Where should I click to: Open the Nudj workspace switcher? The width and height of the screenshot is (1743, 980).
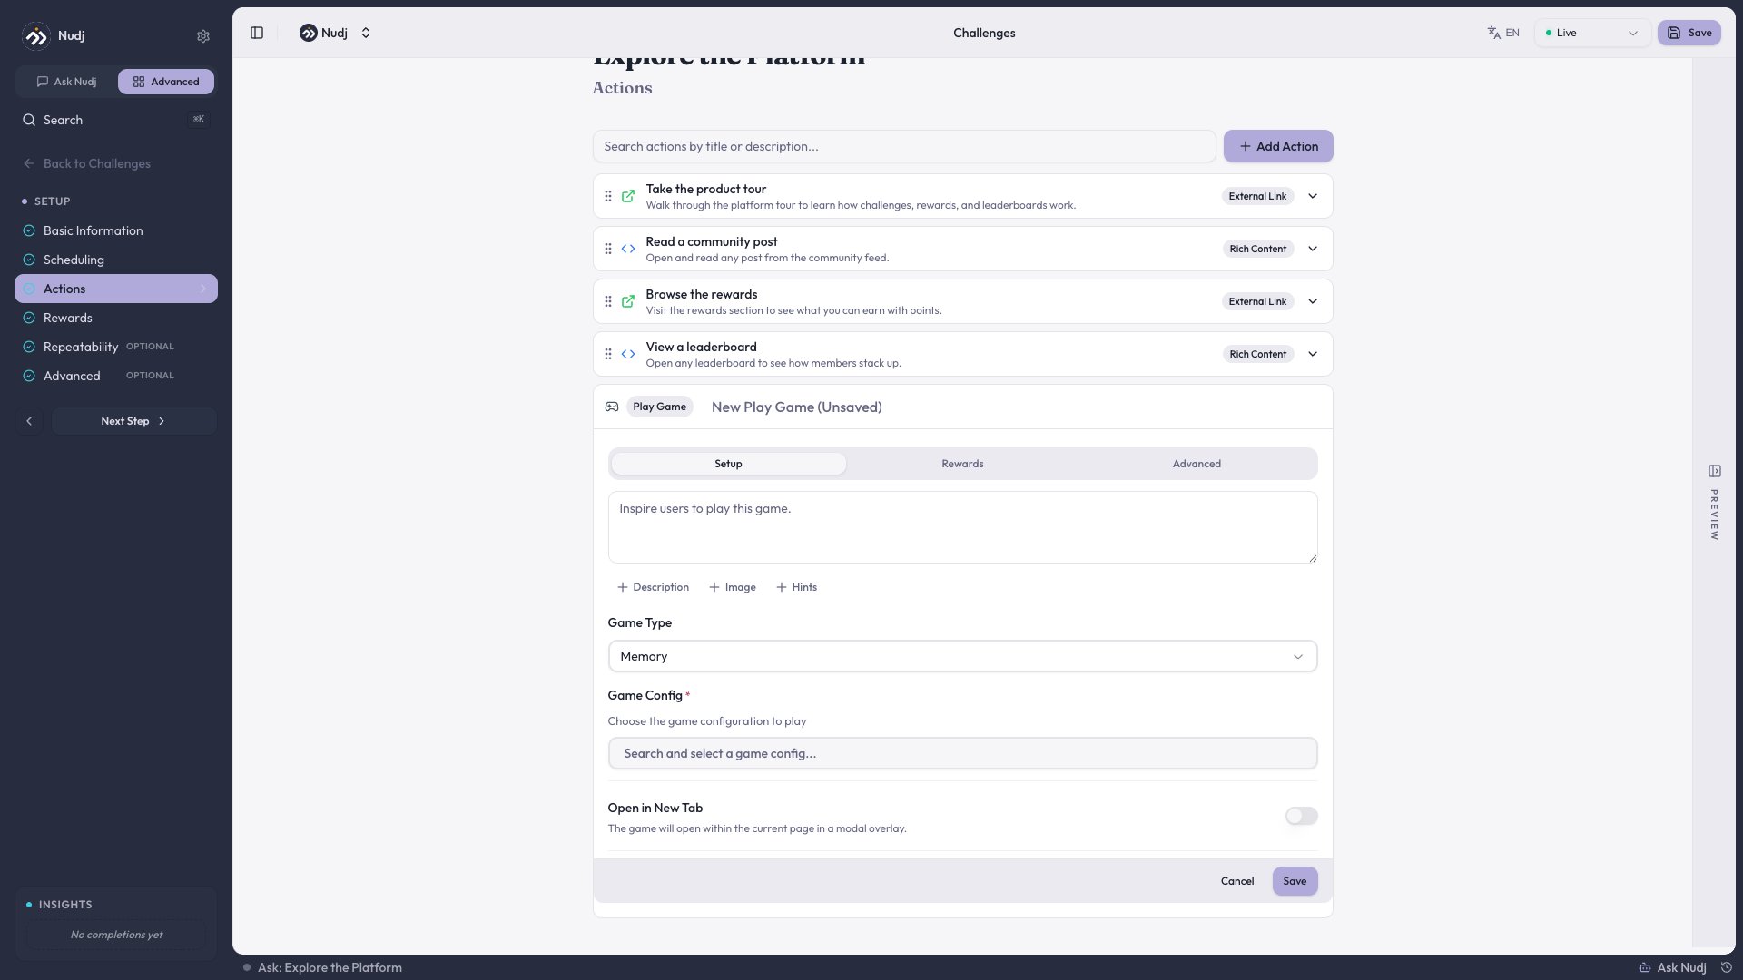pos(335,33)
